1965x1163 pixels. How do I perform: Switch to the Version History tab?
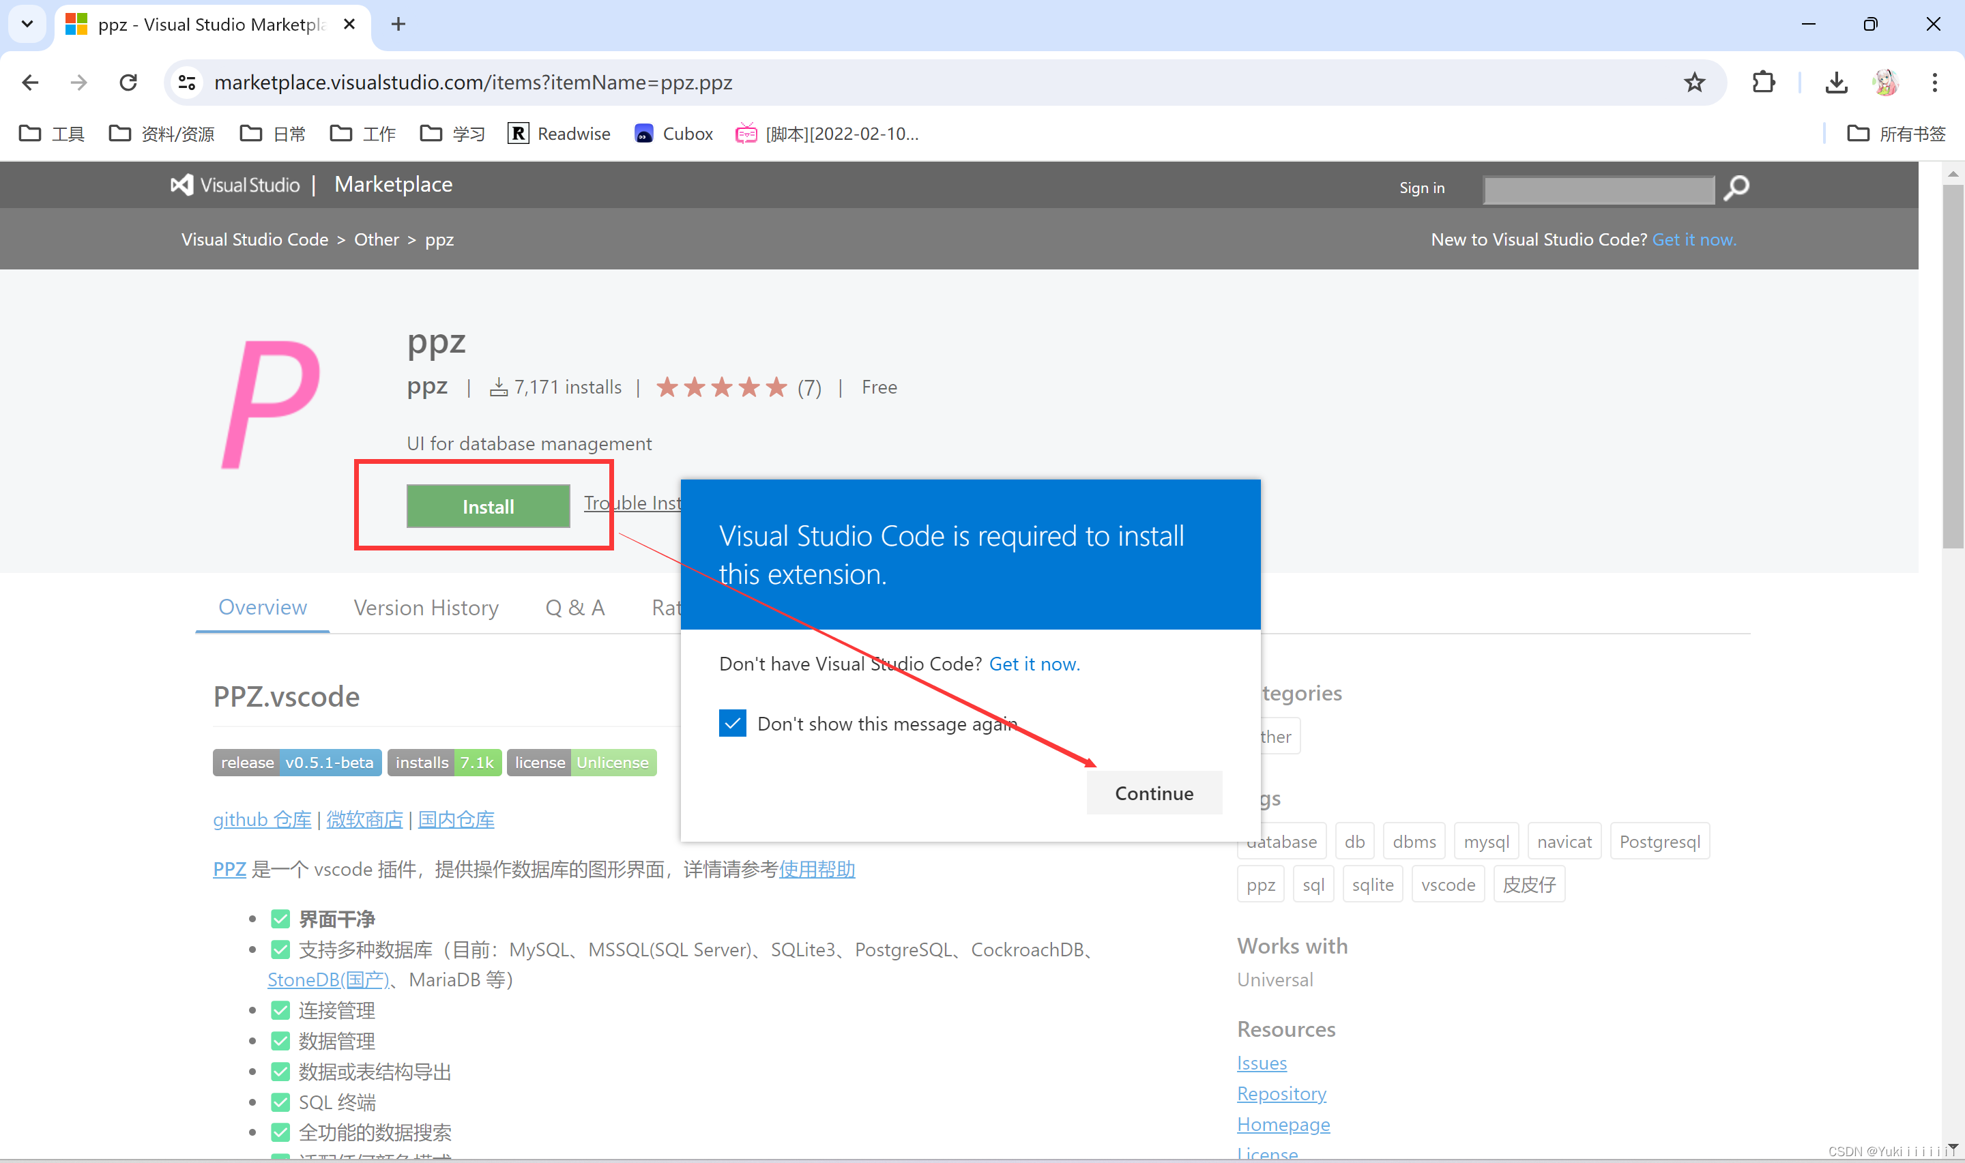tap(426, 607)
